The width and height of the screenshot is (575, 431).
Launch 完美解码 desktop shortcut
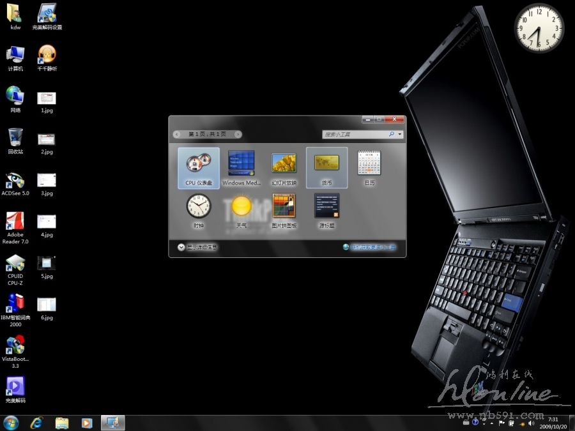15,390
